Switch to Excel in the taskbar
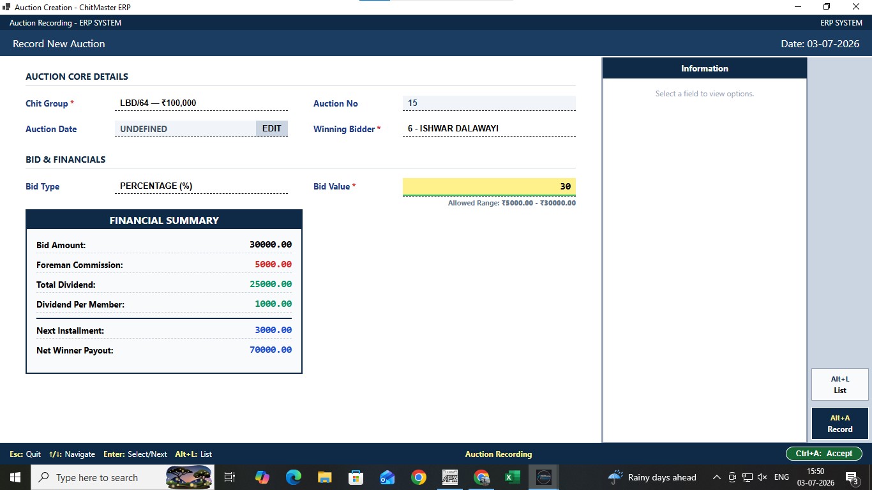Viewport: 872px width, 490px height. point(513,477)
